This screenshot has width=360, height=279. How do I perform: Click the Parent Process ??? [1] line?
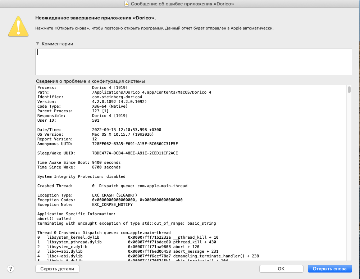(73, 111)
